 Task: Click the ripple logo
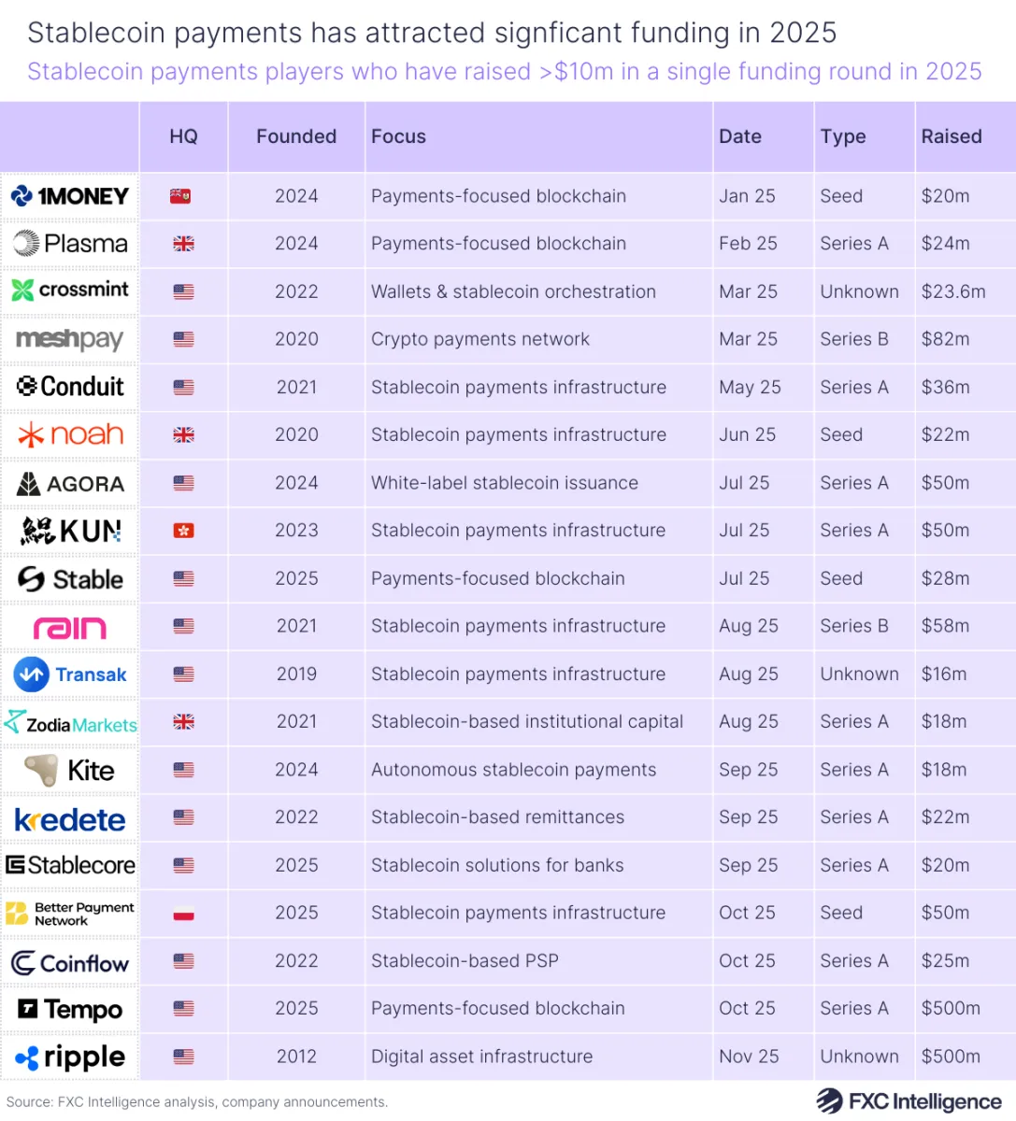(70, 1057)
